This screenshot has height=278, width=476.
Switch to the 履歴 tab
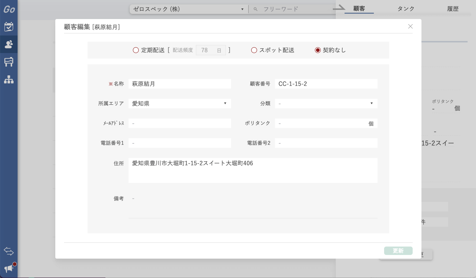pos(453,9)
